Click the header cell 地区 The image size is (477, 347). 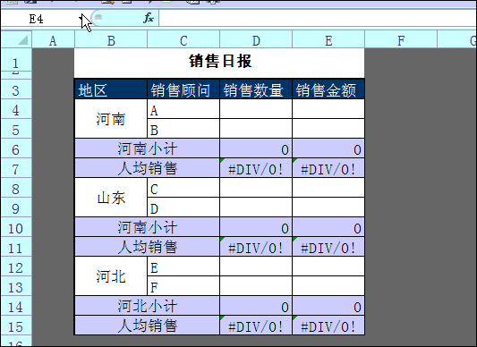pos(111,89)
